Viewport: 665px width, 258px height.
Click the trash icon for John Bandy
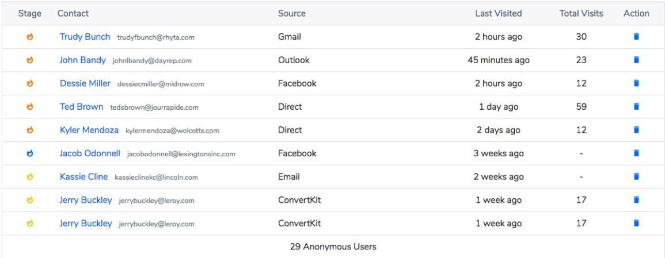click(636, 60)
